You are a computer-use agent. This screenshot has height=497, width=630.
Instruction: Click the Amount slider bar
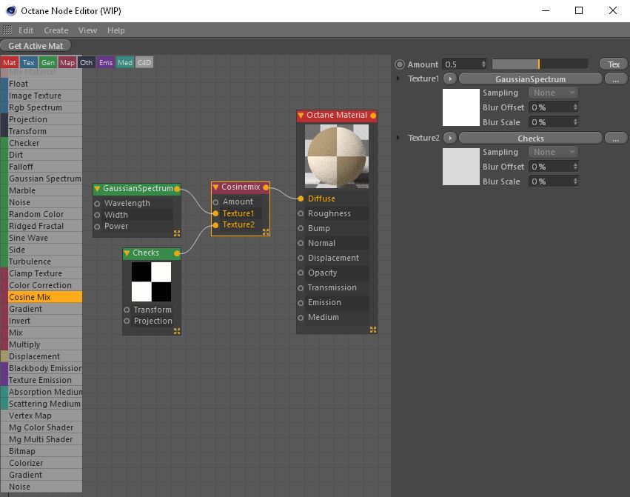(539, 64)
